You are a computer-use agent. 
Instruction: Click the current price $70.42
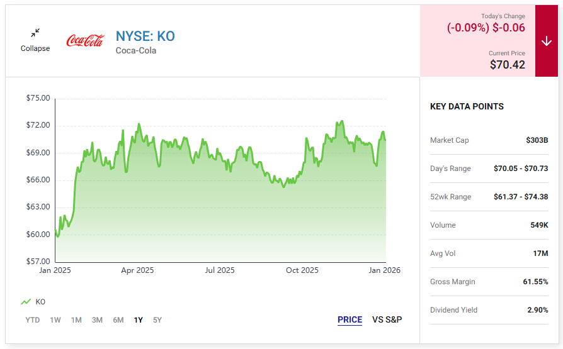point(508,65)
